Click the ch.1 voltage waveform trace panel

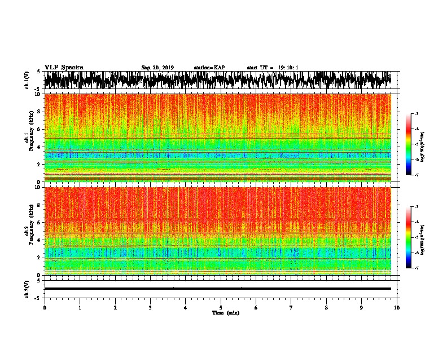(217, 80)
